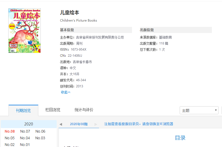Image resolution: width=222 pixels, height=147 pixels.
Task: Expand the 2020 year issue list
Action: [x=28, y=124]
